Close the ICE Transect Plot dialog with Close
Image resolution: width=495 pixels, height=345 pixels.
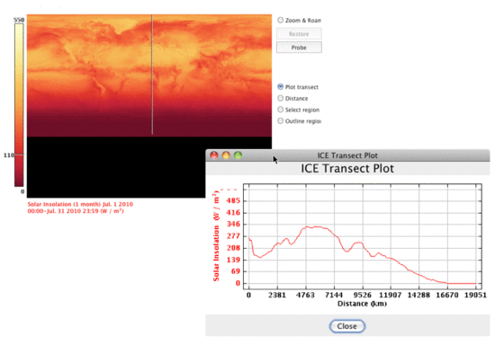(346, 326)
